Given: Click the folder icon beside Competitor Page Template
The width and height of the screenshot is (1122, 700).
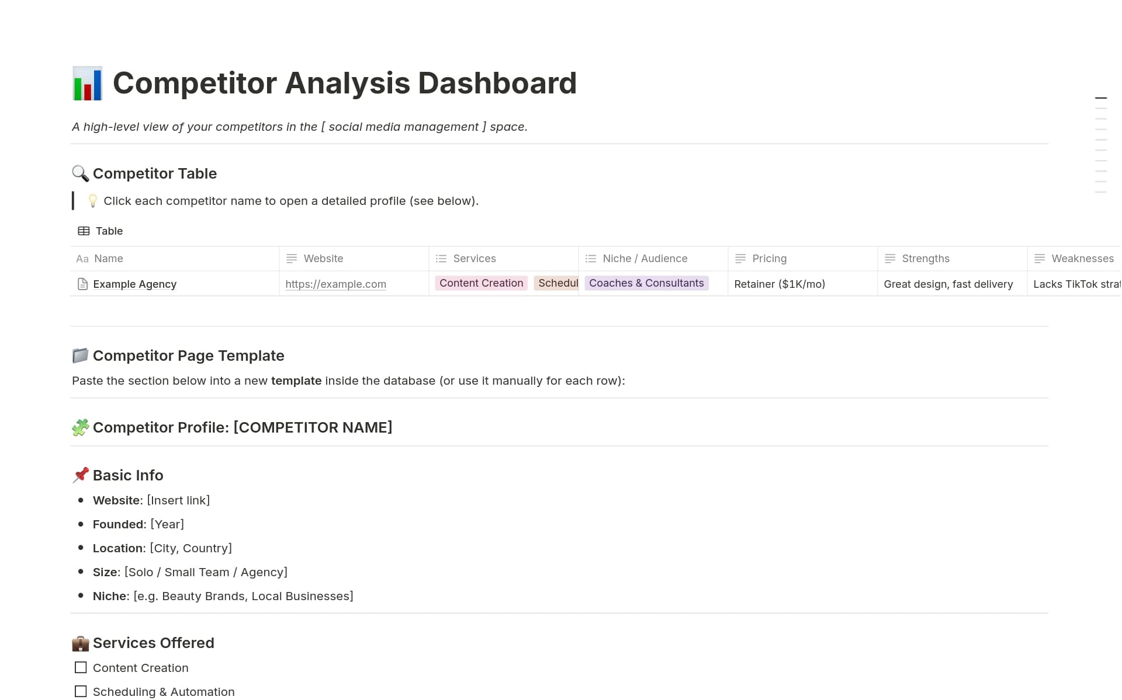Looking at the screenshot, I should 80,355.
